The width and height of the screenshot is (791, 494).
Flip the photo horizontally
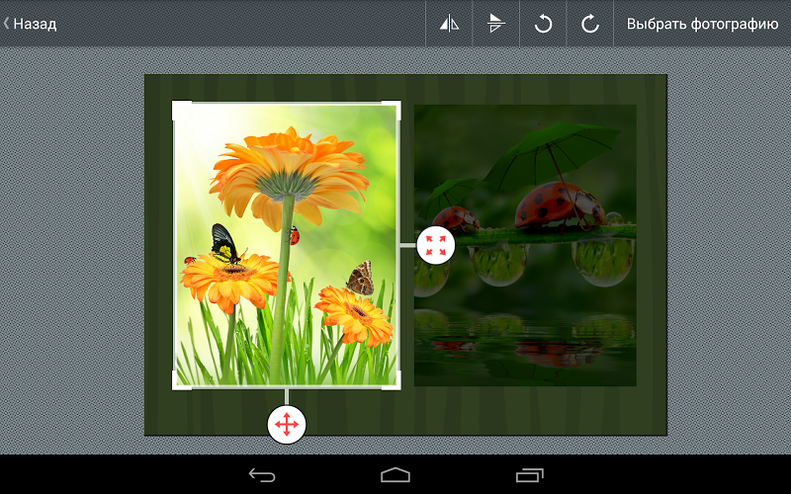coord(449,24)
